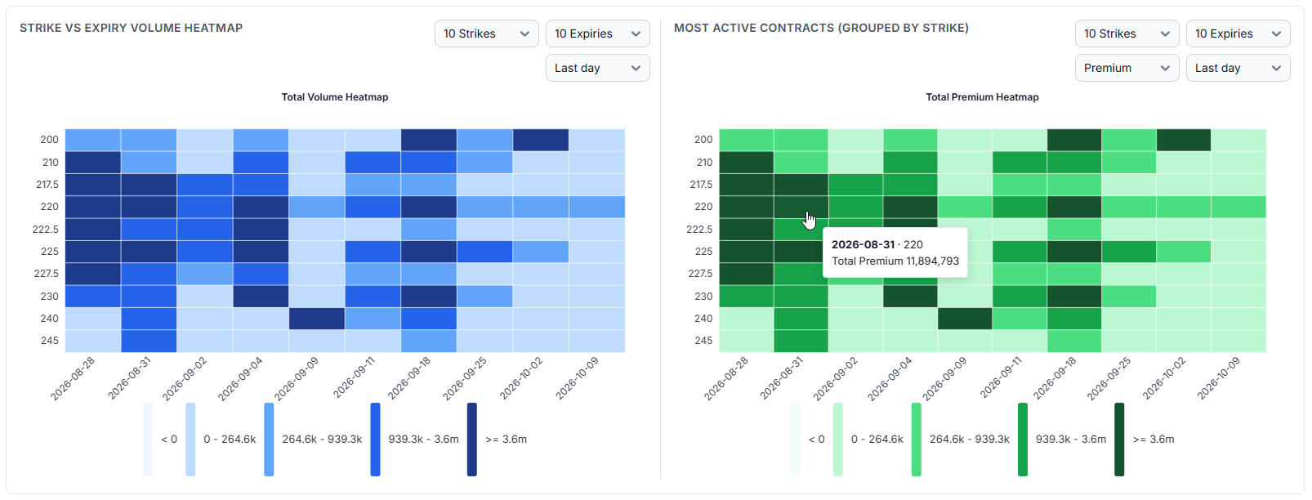The width and height of the screenshot is (1312, 500).
Task: Select volume heatmap cell strike 200, expiry 2026-10-02
Action: [x=541, y=140]
